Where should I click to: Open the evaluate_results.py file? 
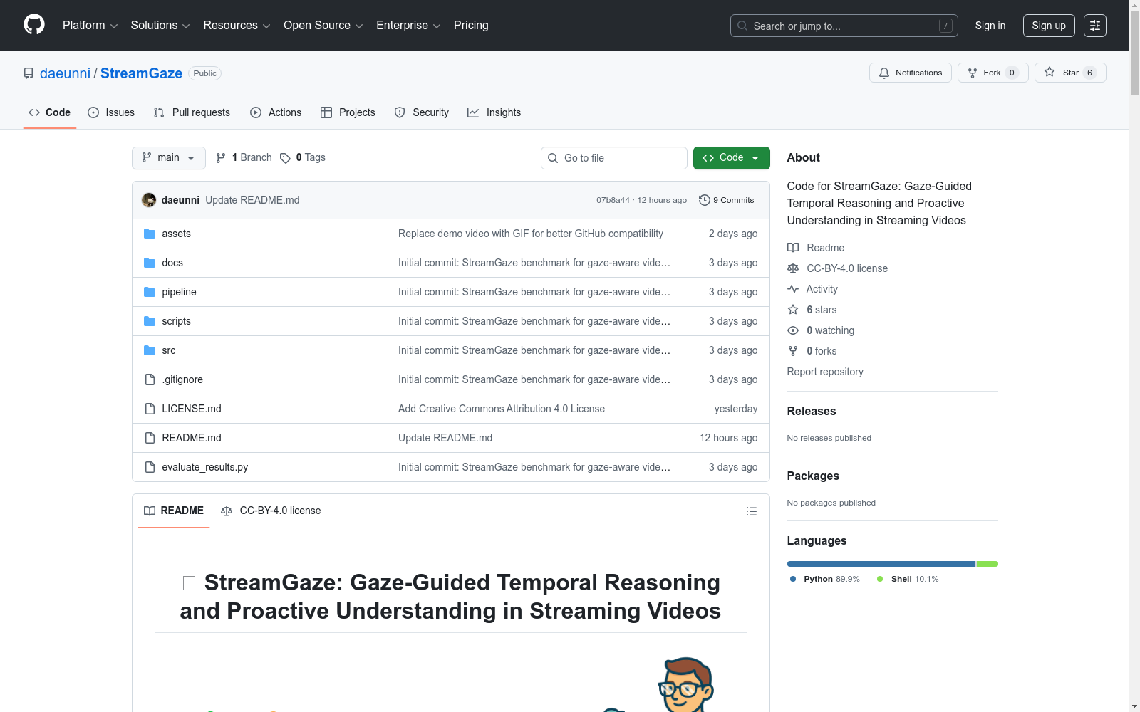[x=205, y=467]
